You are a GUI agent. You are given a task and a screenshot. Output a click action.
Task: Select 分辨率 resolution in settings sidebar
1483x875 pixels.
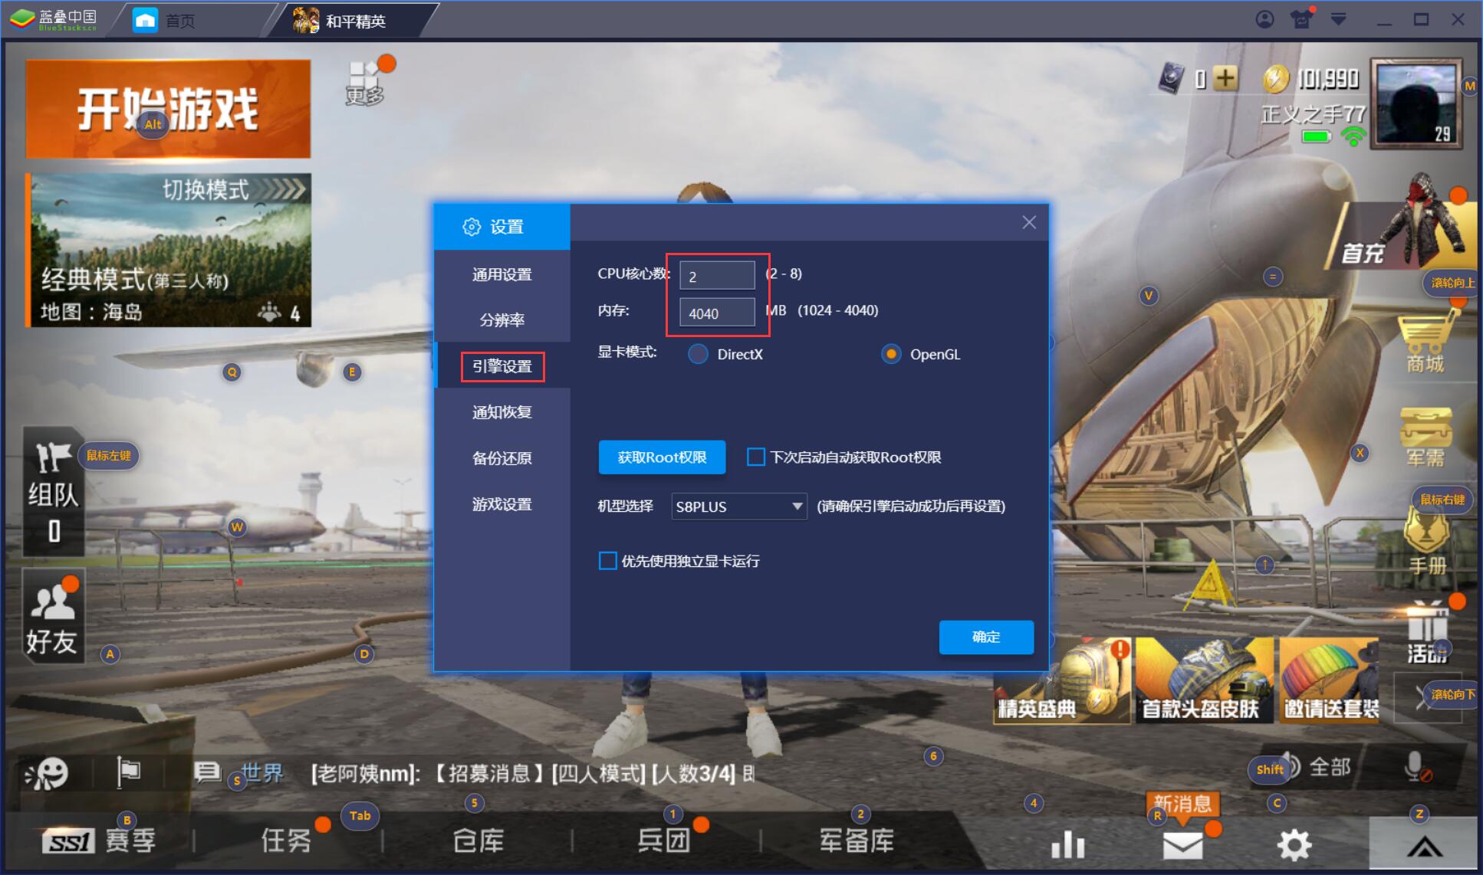[x=502, y=320]
